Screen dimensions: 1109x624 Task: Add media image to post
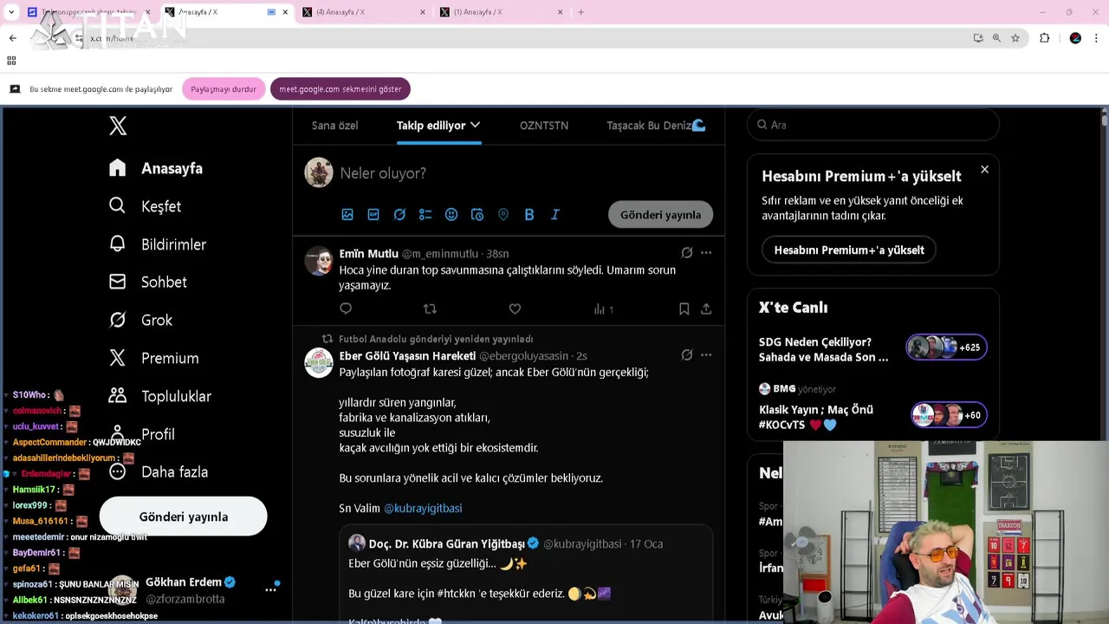(347, 214)
